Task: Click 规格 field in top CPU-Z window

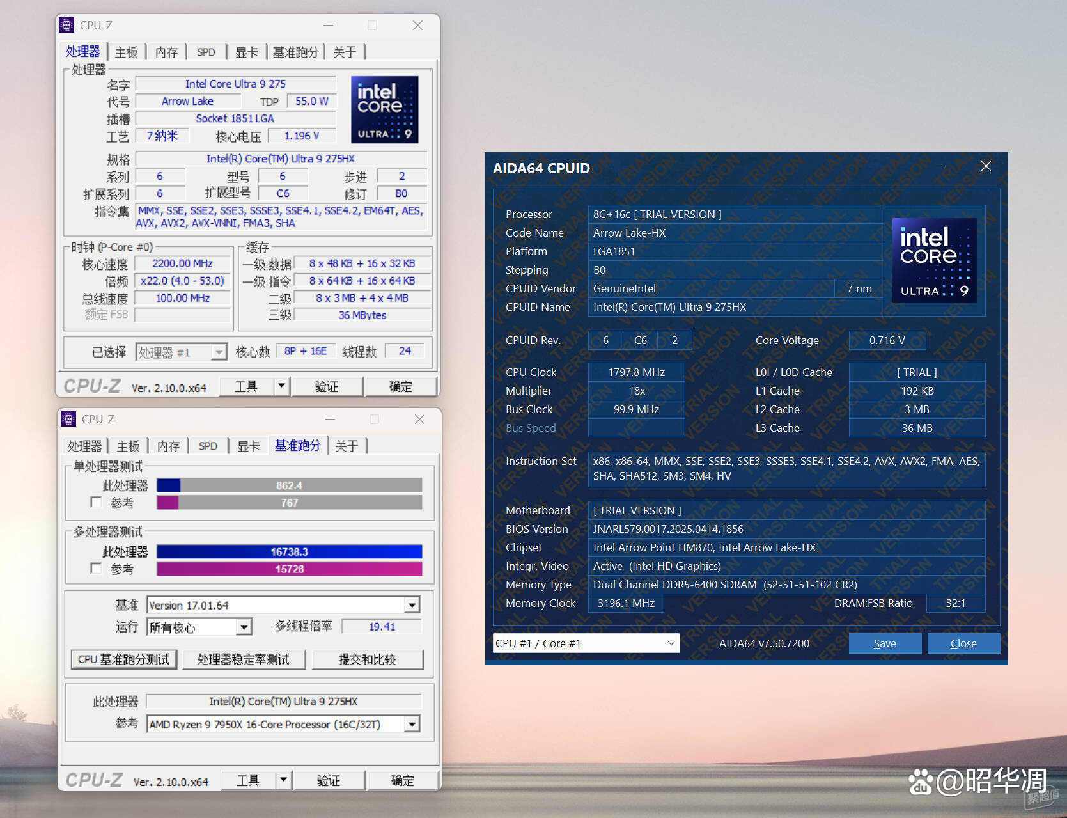Action: coord(281,159)
